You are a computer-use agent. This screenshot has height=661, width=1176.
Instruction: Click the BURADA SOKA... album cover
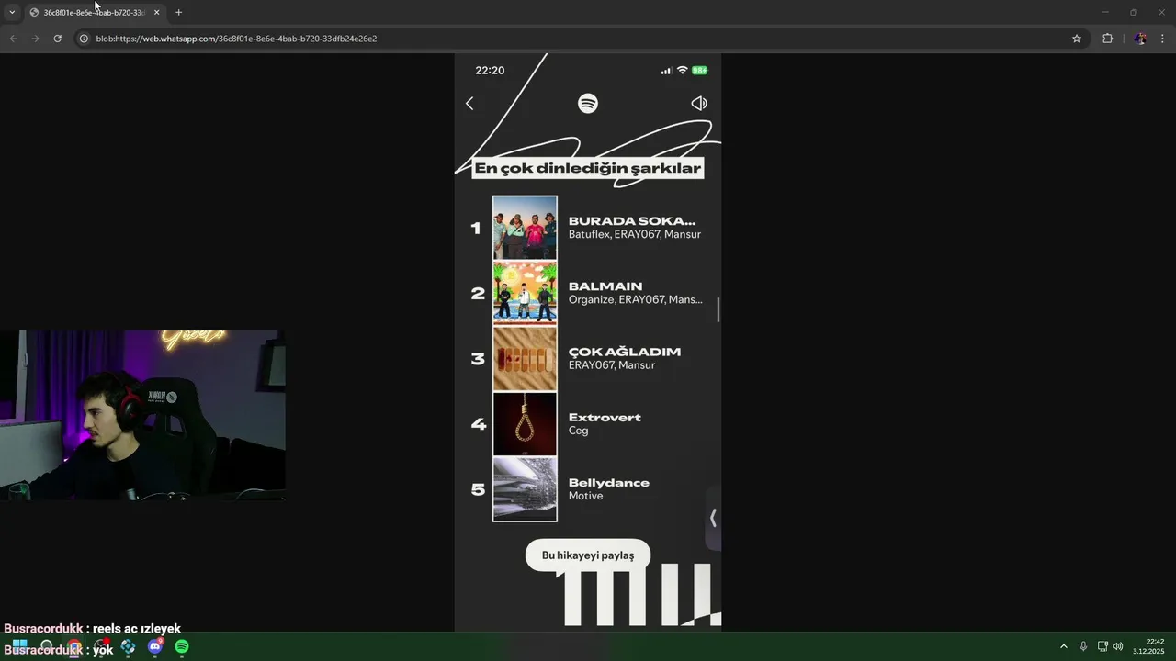[x=525, y=228]
